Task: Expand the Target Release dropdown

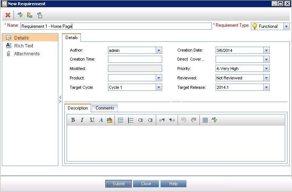Action: pyautogui.click(x=266, y=87)
